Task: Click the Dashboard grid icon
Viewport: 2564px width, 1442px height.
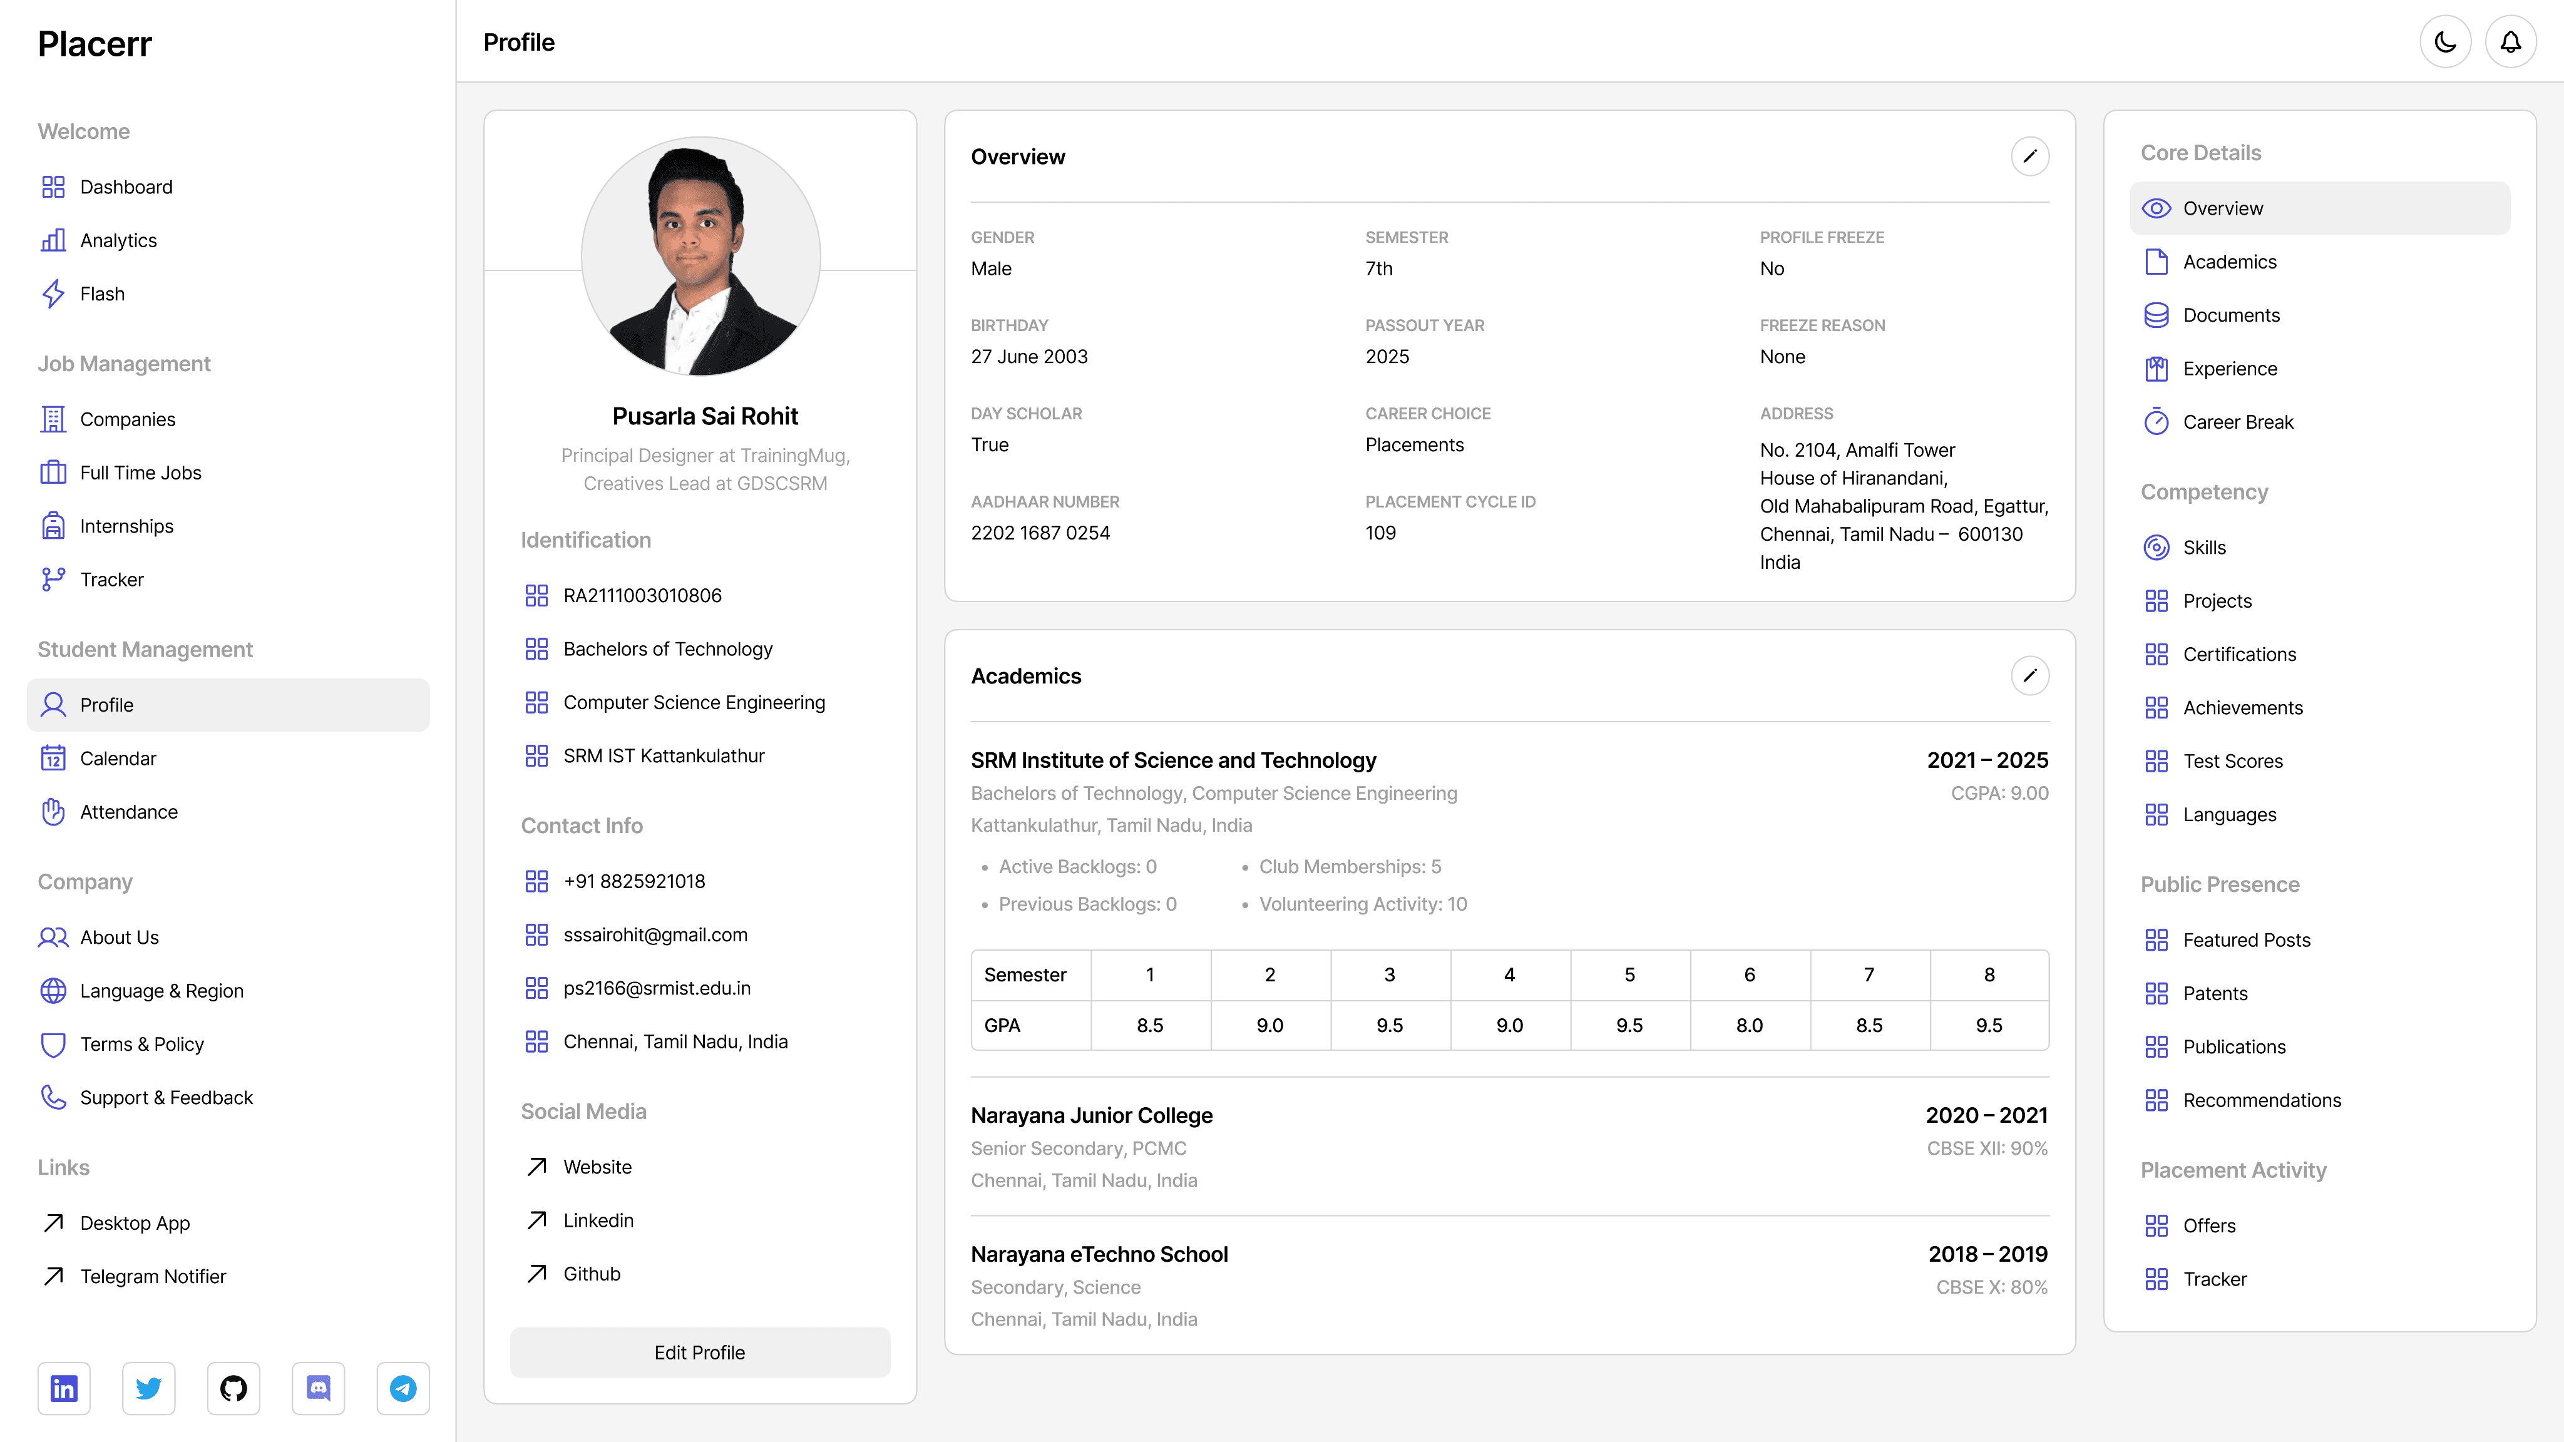Action: coord(53,187)
